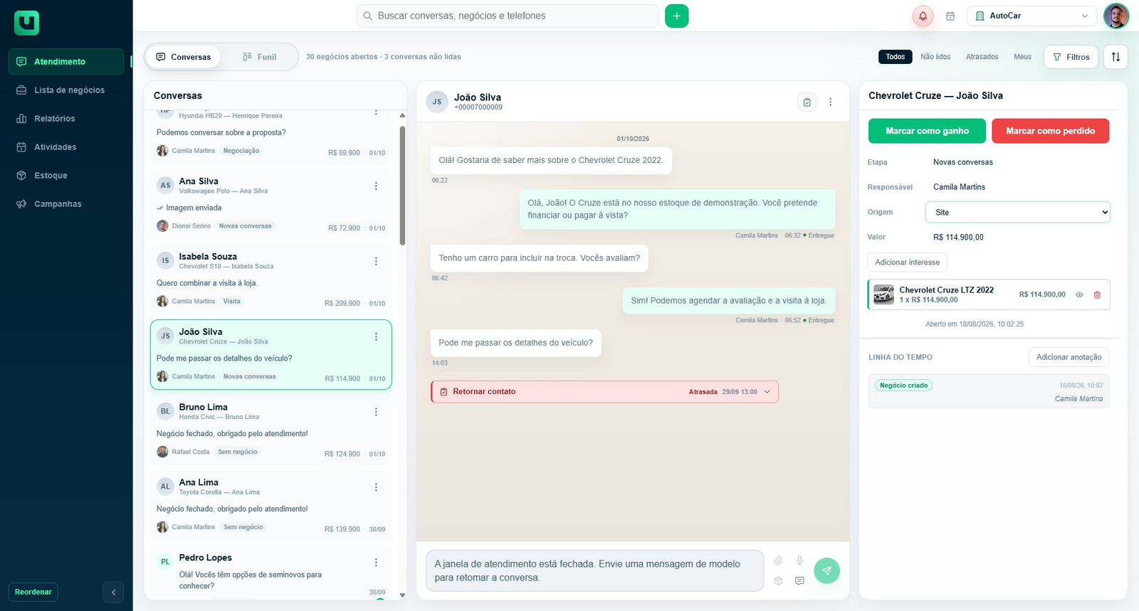Click Marcar como ganho

pyautogui.click(x=927, y=131)
